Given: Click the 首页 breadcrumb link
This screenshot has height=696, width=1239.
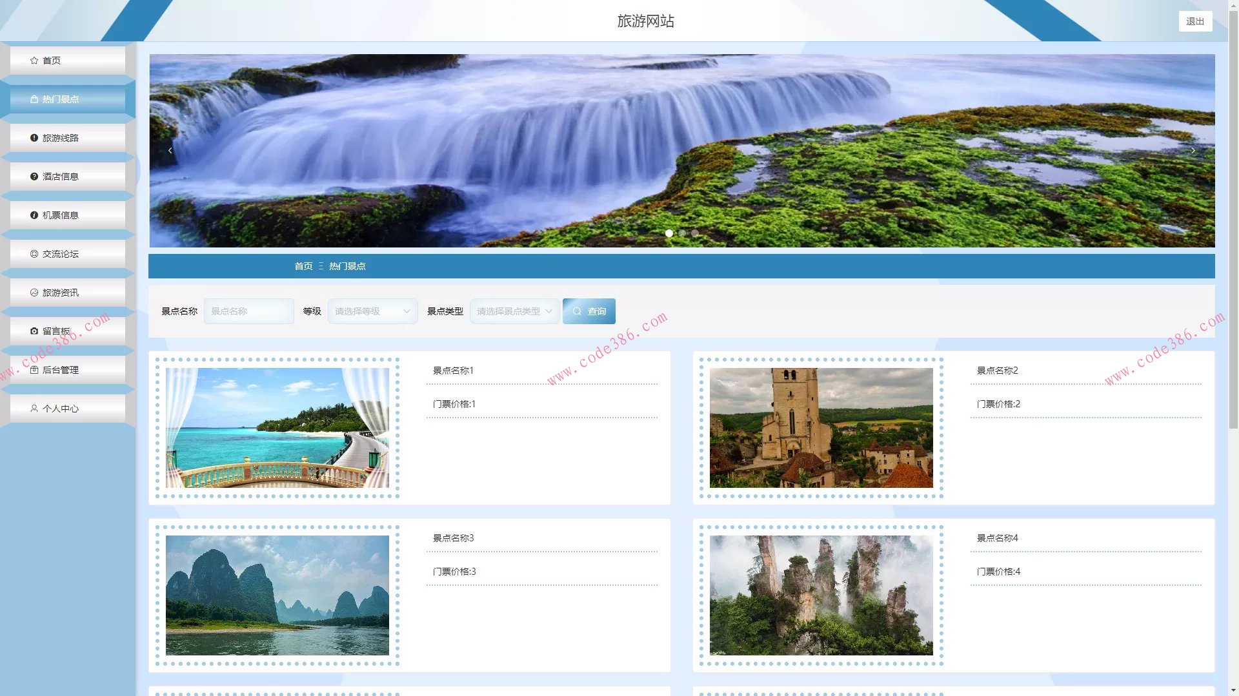Looking at the screenshot, I should pyautogui.click(x=303, y=266).
